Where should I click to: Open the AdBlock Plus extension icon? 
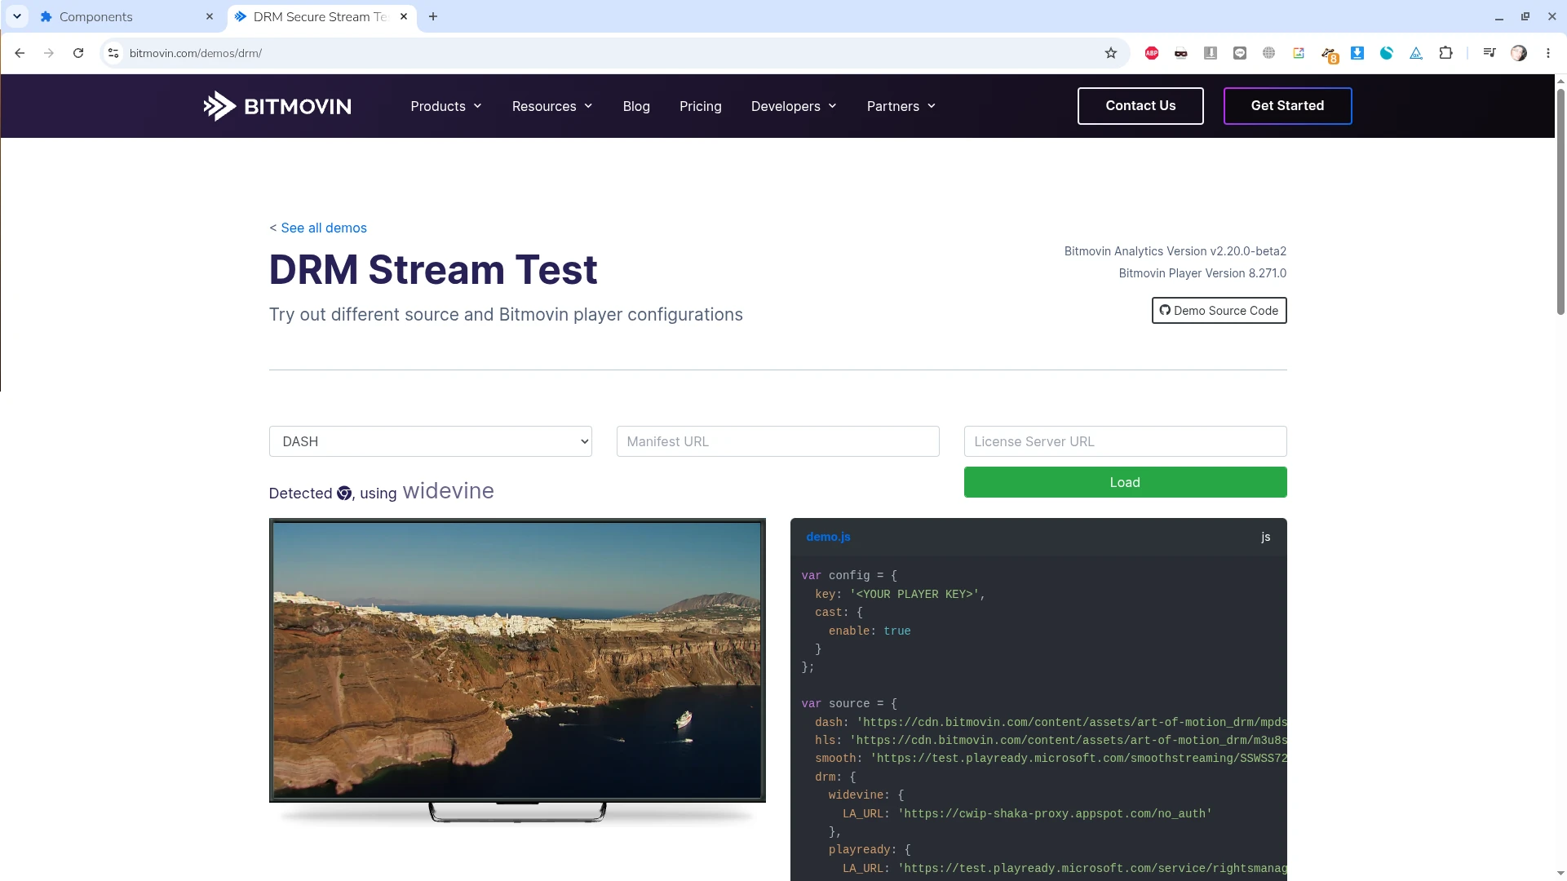(1152, 53)
